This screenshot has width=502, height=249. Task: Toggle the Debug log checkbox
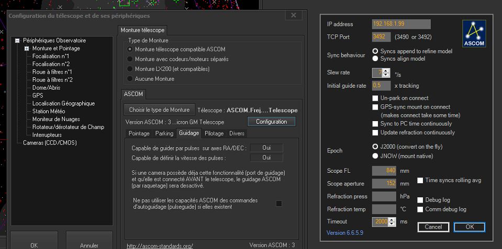[421, 200]
